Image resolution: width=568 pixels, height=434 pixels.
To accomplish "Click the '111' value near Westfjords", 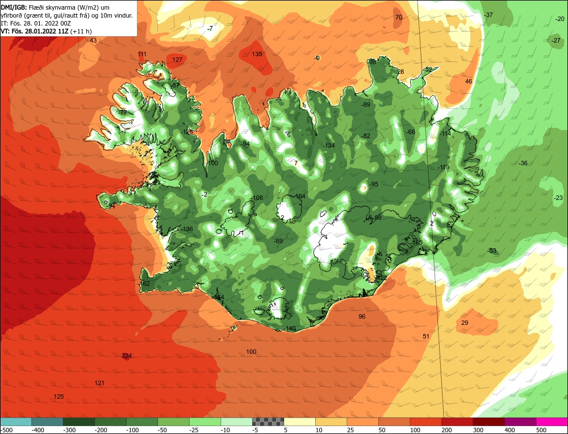I will point(142,55).
